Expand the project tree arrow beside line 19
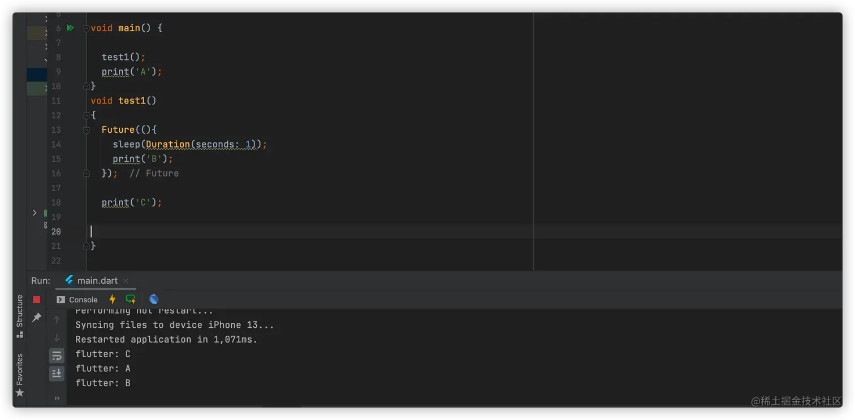 click(x=34, y=213)
